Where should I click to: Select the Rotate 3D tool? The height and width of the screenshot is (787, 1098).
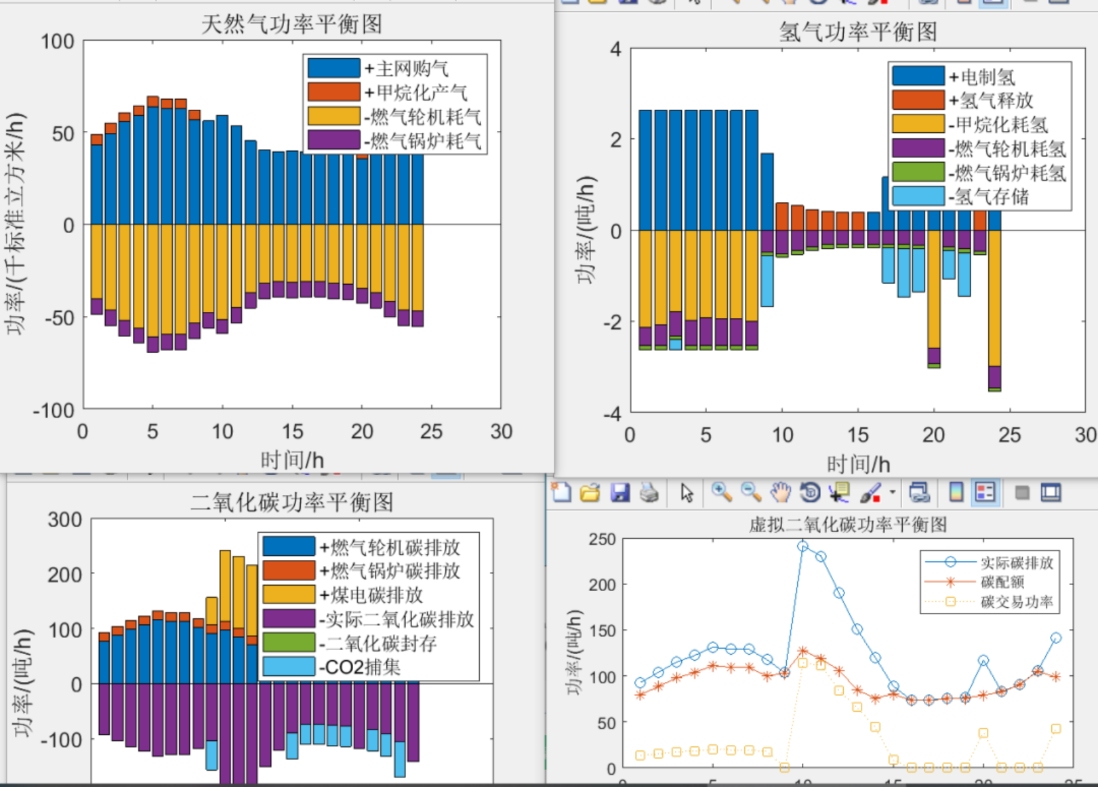click(x=809, y=492)
